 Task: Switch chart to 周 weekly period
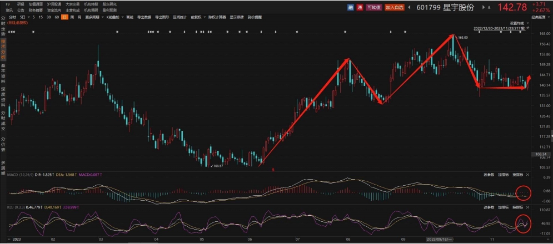[72, 17]
